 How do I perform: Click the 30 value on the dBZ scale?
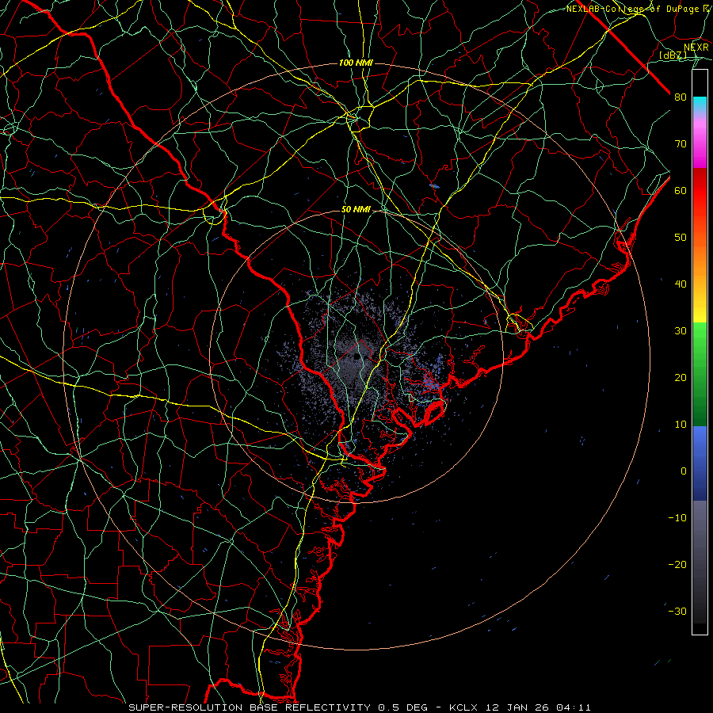[x=681, y=331]
